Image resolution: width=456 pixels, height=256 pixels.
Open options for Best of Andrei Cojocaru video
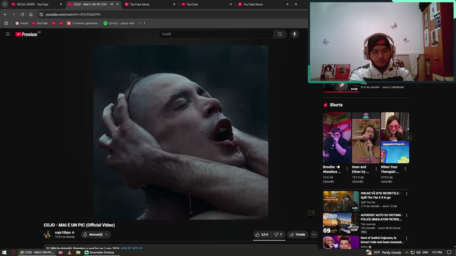click(406, 239)
